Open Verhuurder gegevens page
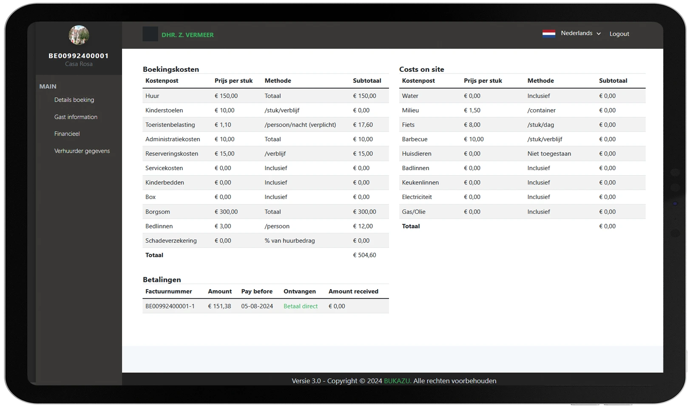 [82, 151]
